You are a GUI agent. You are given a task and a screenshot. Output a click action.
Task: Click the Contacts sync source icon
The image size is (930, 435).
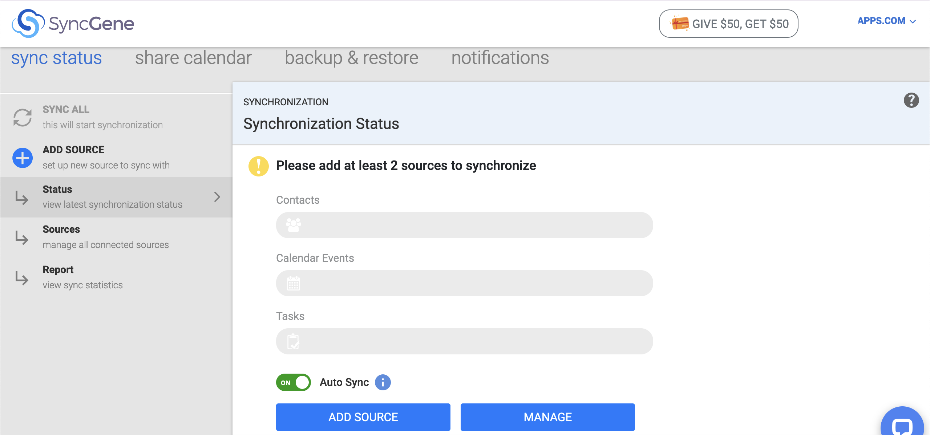pos(294,225)
